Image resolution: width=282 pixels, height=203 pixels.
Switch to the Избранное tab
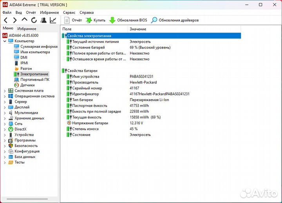click(27, 29)
